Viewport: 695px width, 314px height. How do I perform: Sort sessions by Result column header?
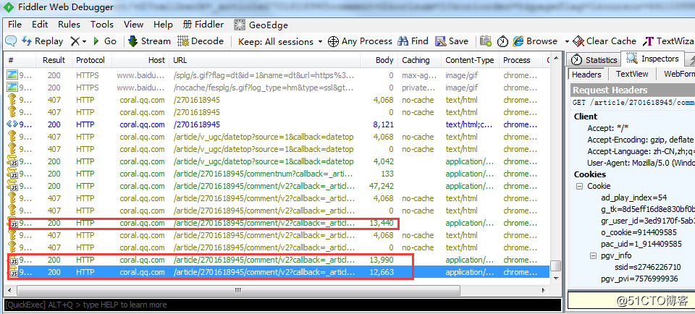click(54, 60)
